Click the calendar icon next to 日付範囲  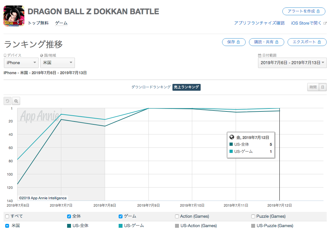click(x=260, y=55)
